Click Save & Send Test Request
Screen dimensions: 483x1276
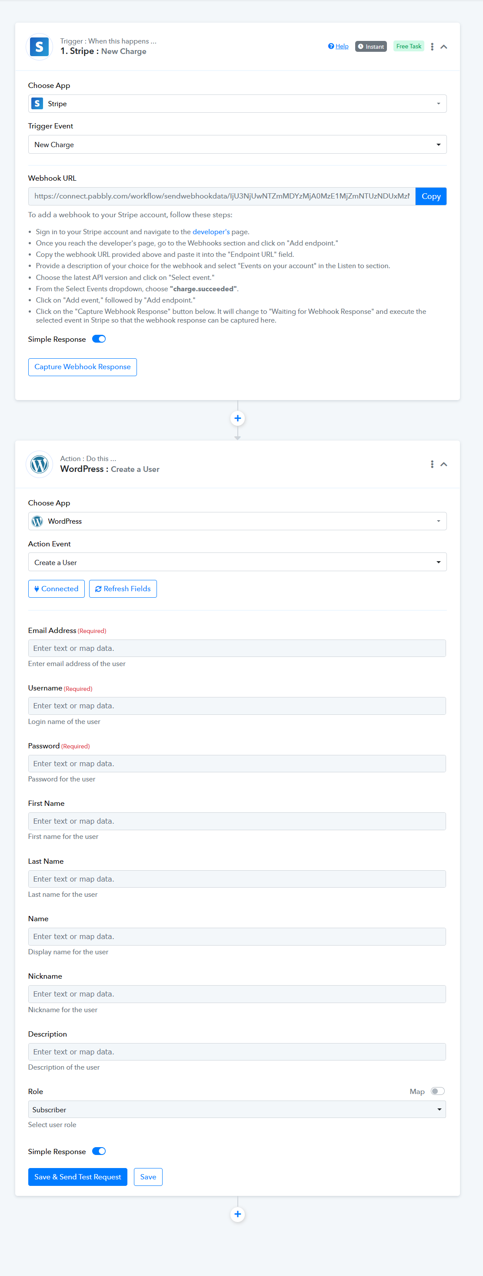point(78,1177)
